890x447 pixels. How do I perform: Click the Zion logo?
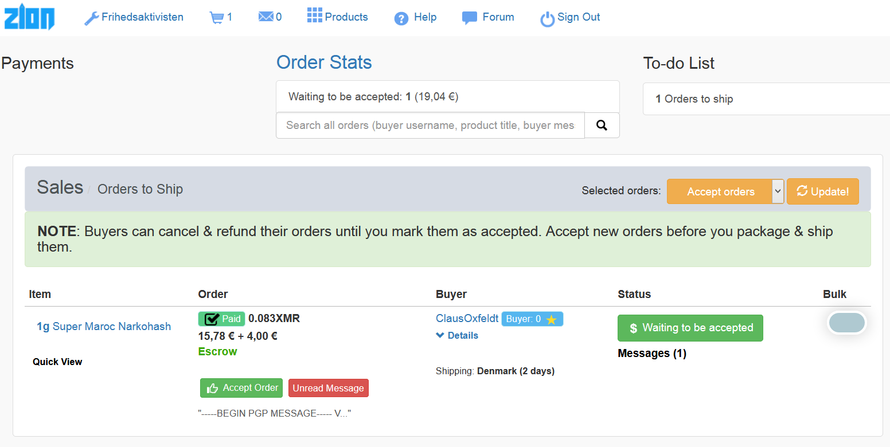(29, 16)
